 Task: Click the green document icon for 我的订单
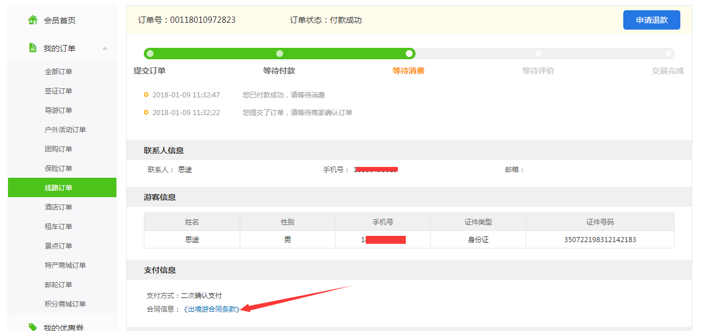[x=33, y=48]
